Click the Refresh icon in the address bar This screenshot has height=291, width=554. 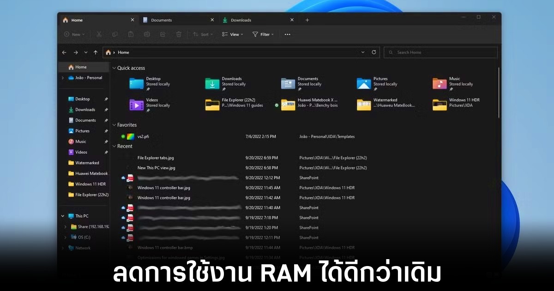[x=373, y=52]
